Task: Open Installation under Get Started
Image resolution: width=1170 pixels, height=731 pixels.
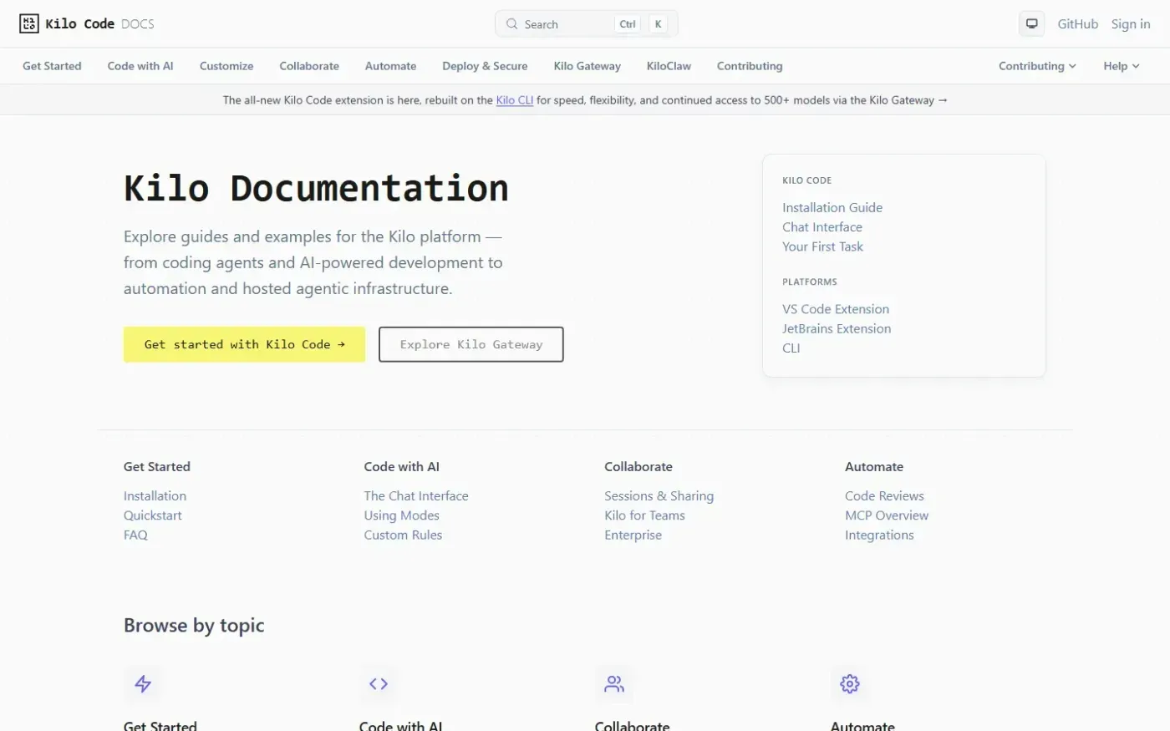Action: (155, 496)
